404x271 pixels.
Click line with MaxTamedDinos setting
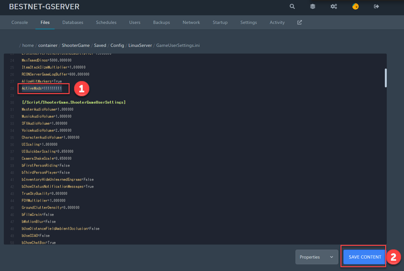pyautogui.click(x=46, y=60)
